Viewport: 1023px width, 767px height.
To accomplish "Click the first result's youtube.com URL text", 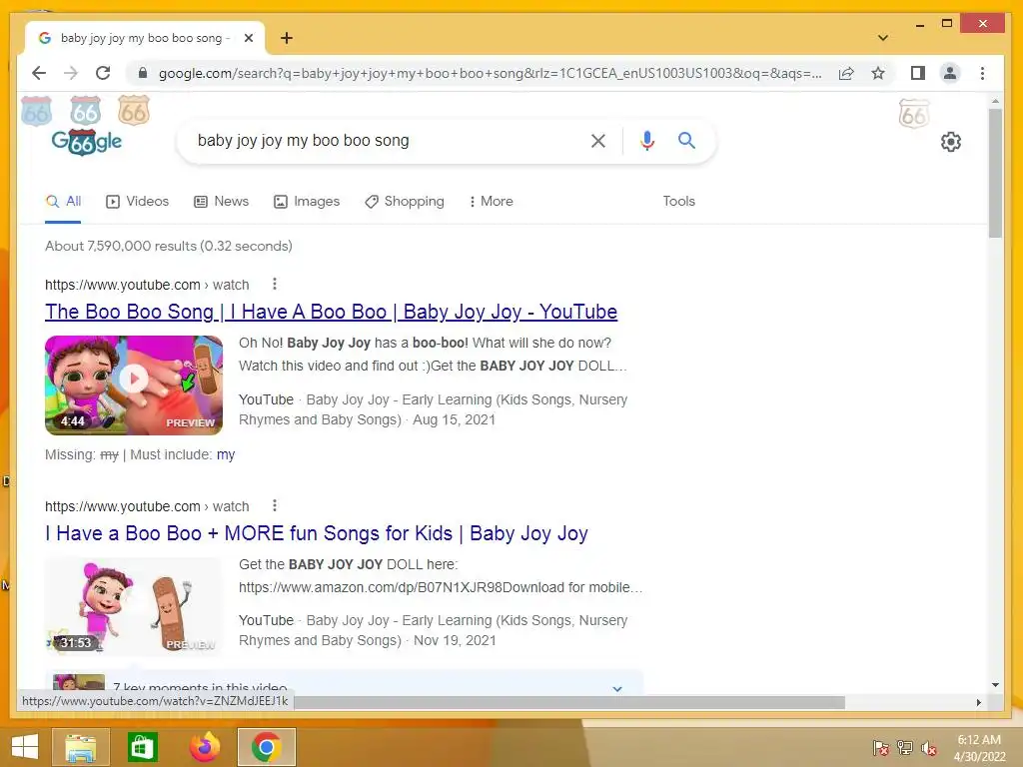I will [x=147, y=285].
